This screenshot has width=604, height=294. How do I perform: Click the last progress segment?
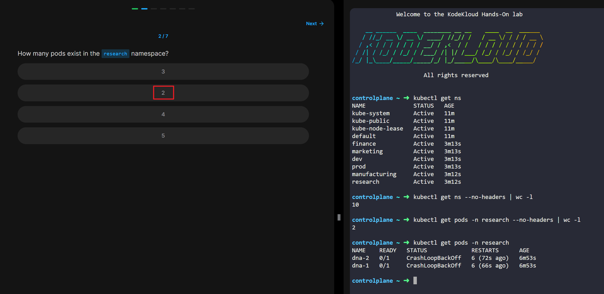pyautogui.click(x=192, y=9)
